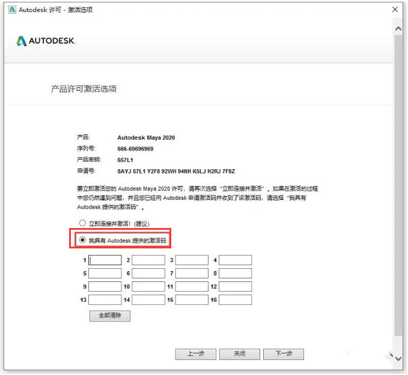Screen dimensions: 408x375
Task: Click the serial number 666-69696969
Action: click(135, 149)
